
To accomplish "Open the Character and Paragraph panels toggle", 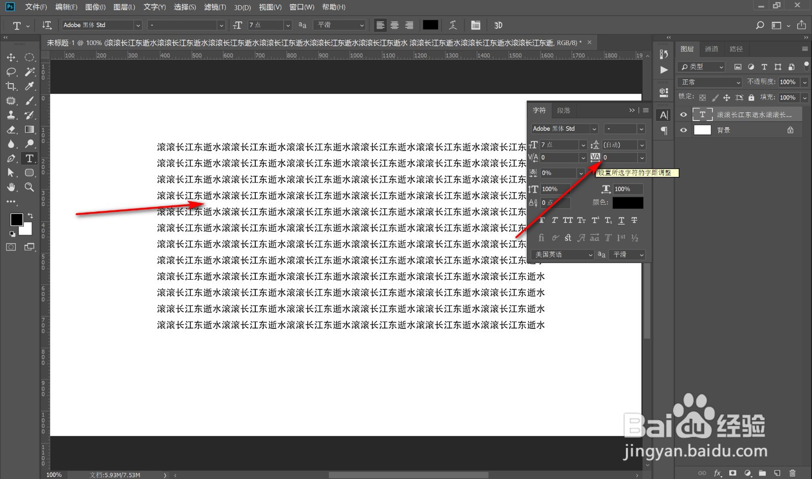I will pyautogui.click(x=476, y=25).
